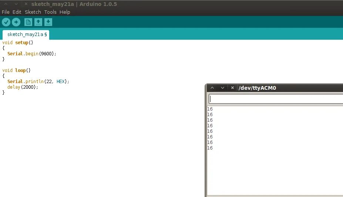Click the Upload arrow icon

point(16,22)
